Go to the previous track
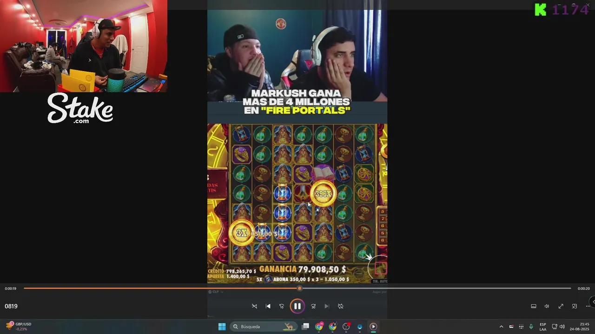Screen dimensions: 595x334 (268, 306)
